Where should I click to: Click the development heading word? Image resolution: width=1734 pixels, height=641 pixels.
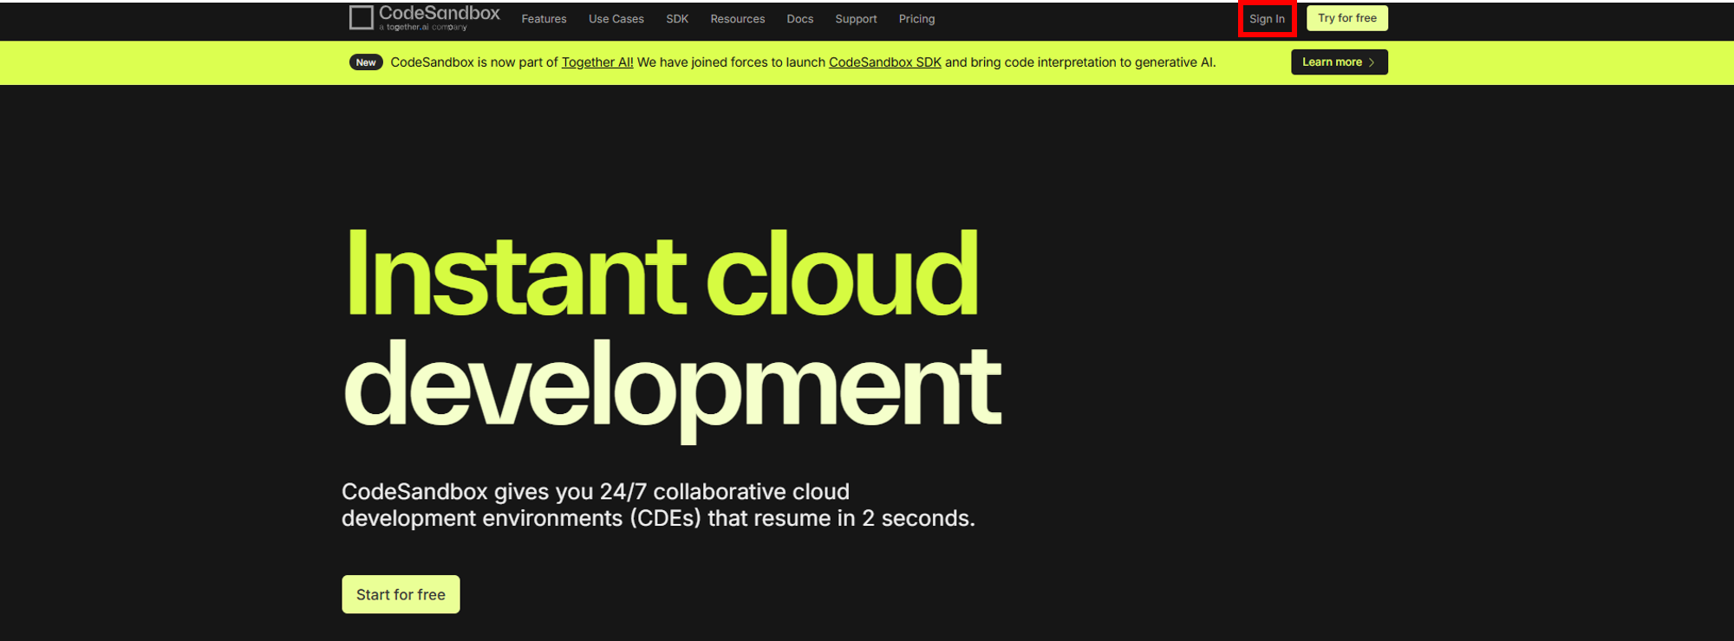(x=673, y=390)
